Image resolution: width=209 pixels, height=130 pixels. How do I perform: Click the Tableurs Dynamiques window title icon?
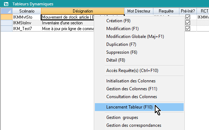[x=6, y=4]
